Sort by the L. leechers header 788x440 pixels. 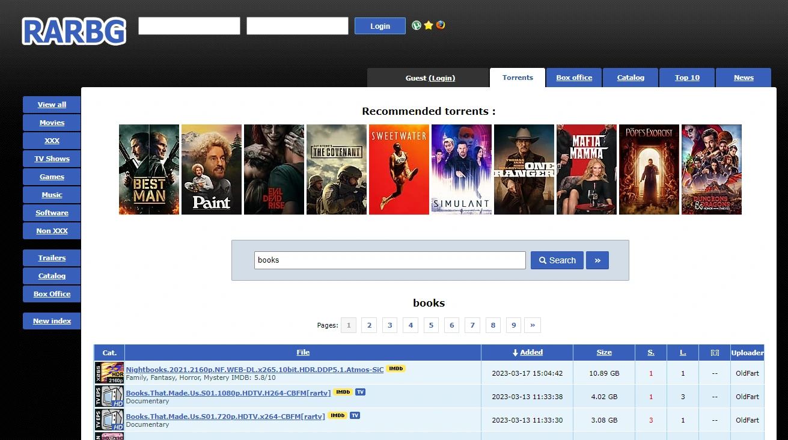(683, 353)
